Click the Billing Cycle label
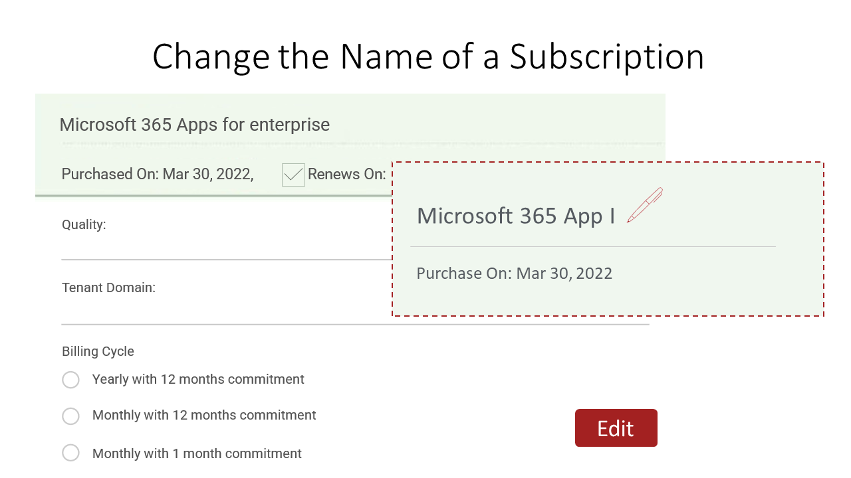Image resolution: width=851 pixels, height=478 pixels. (98, 351)
